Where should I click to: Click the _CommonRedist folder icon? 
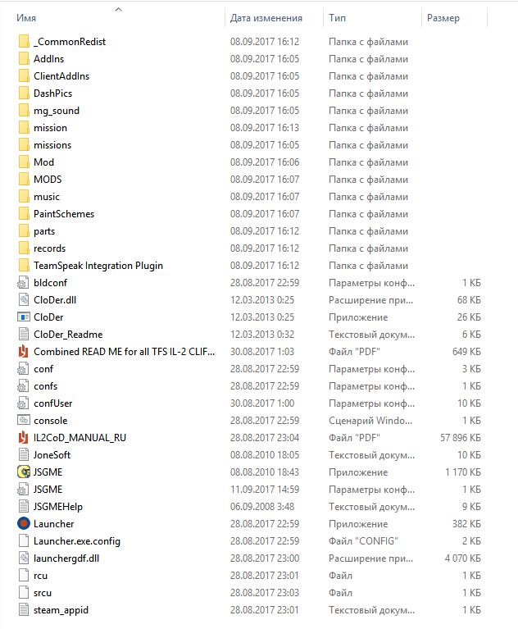click(24, 42)
